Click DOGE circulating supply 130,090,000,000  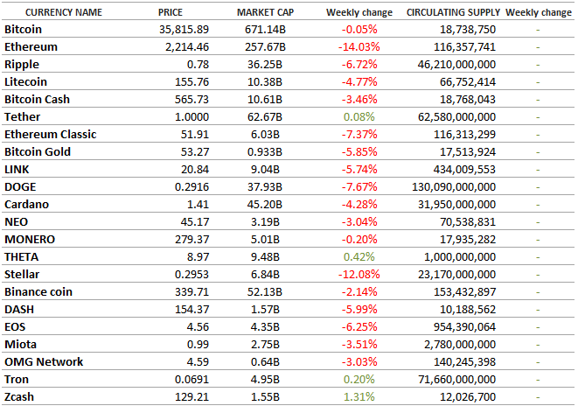(x=454, y=187)
